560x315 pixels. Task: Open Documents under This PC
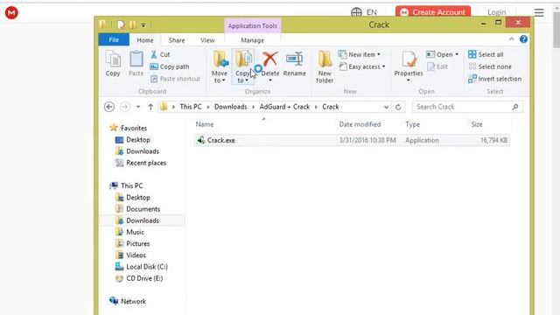[143, 209]
